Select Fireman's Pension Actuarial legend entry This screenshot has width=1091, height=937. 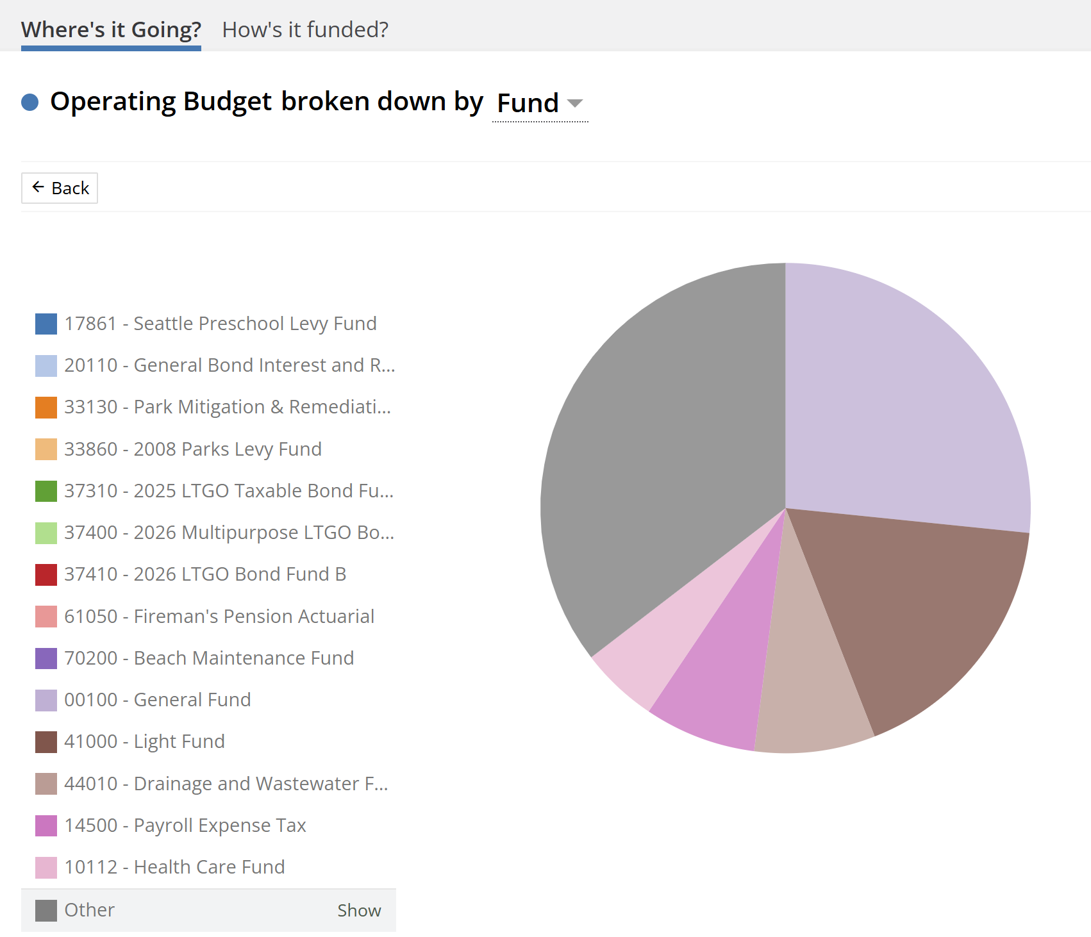(x=219, y=617)
